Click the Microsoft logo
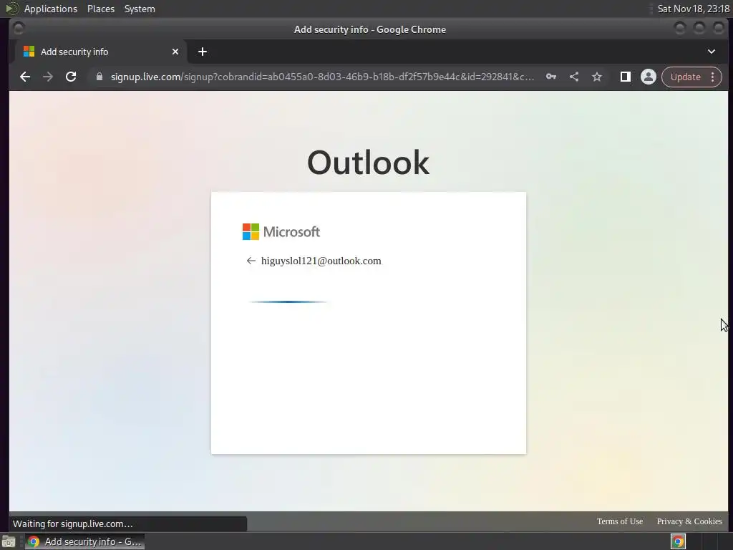This screenshot has width=733, height=550. [x=281, y=231]
